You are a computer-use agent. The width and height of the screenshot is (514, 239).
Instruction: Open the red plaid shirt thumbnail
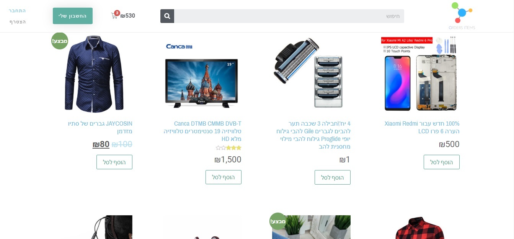[x=420, y=227]
